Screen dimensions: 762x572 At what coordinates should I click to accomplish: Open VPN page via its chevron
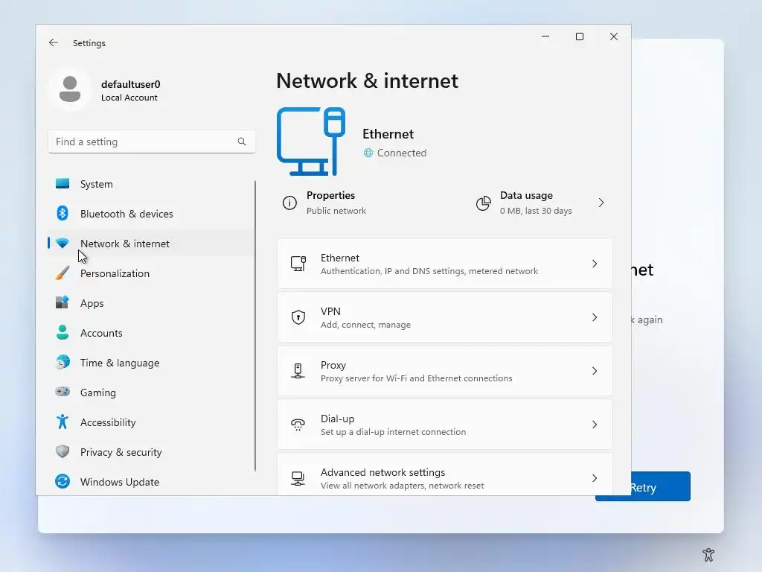(595, 317)
